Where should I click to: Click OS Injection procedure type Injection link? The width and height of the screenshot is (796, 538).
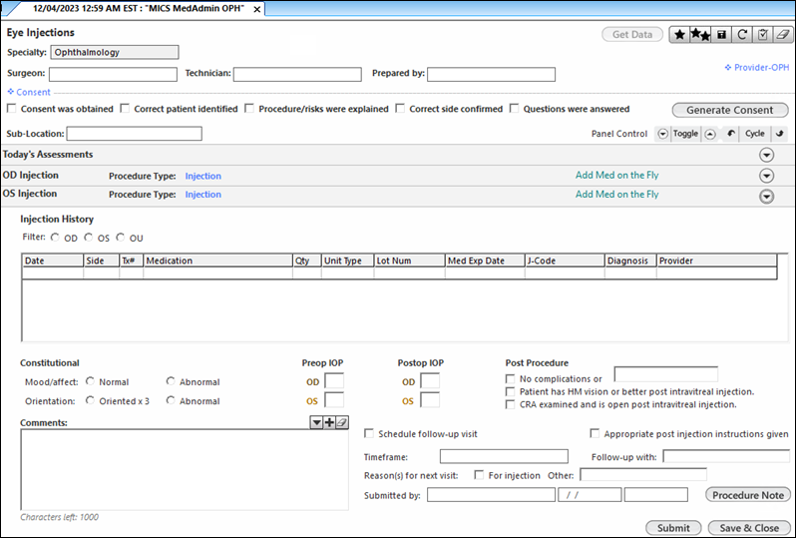click(x=203, y=194)
